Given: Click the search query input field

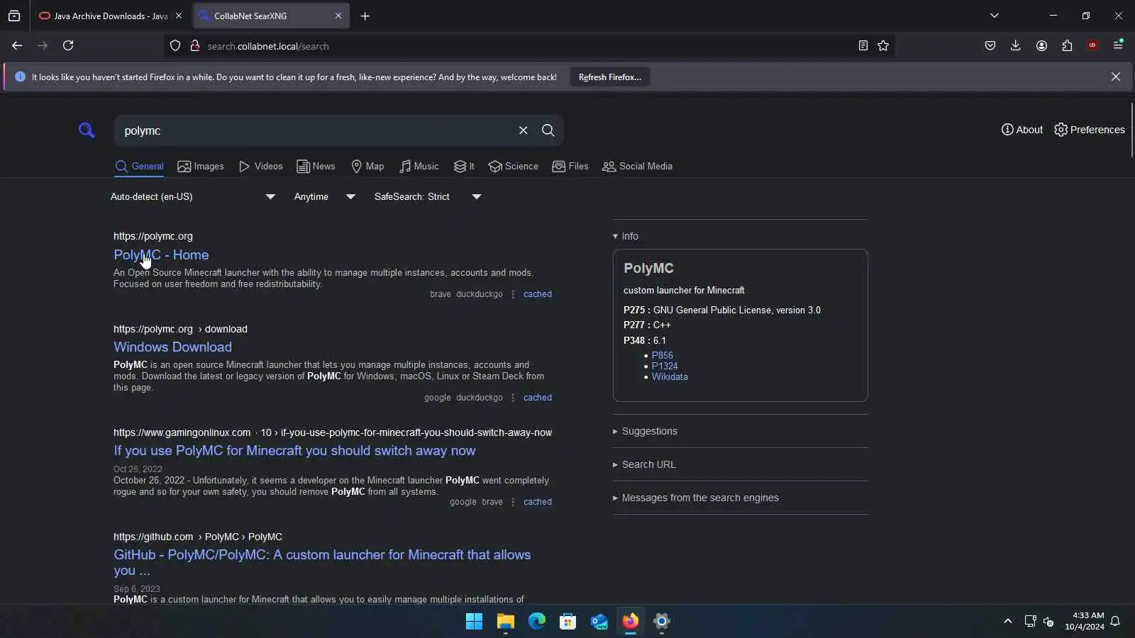Looking at the screenshot, I should point(316,130).
